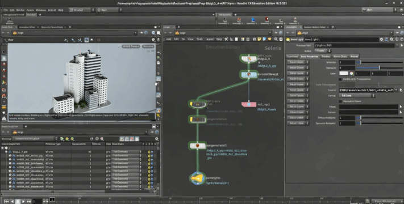
Task: Select the materiallibrary1 node
Action: (249, 74)
